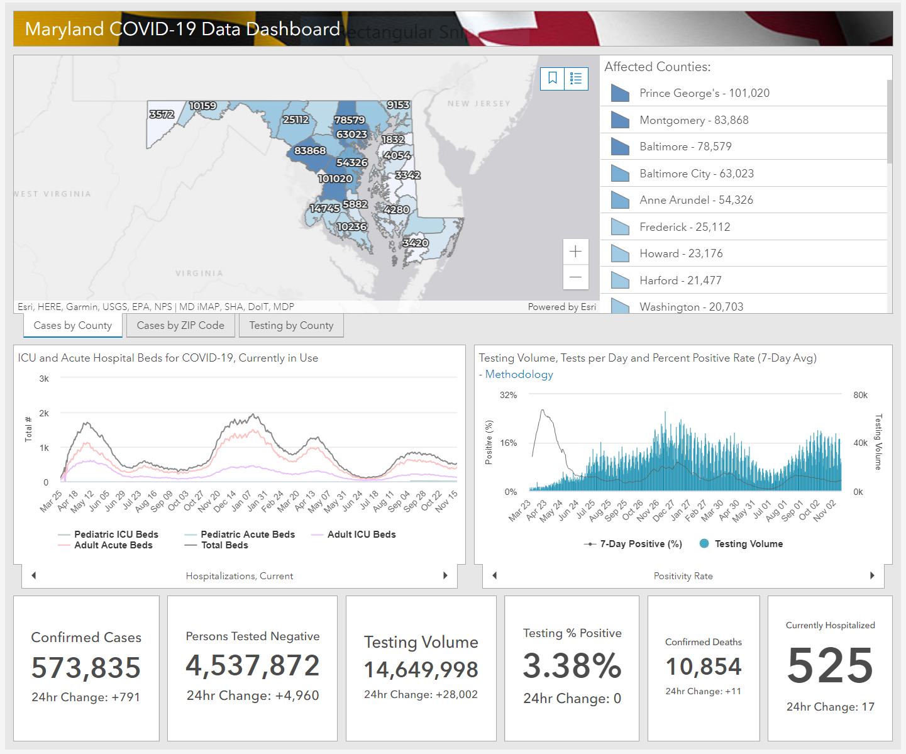
Task: Toggle 7-Day Positive (%) legend series
Action: coord(633,544)
